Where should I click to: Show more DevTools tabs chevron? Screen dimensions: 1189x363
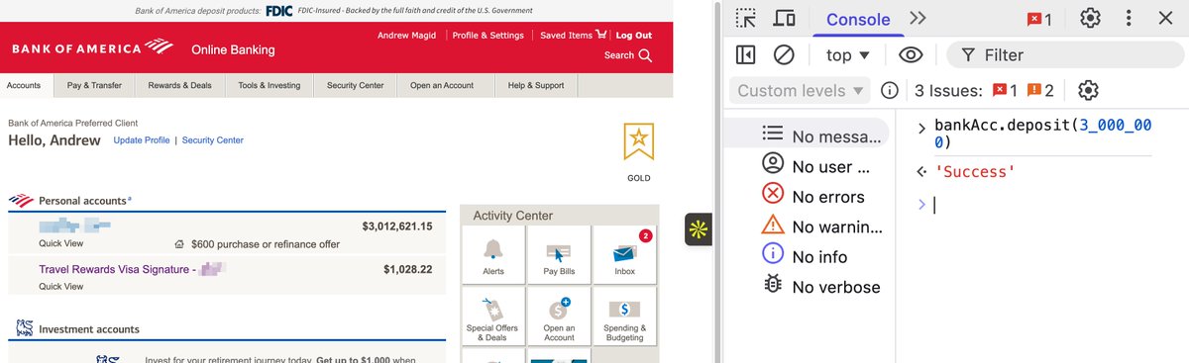(x=918, y=18)
